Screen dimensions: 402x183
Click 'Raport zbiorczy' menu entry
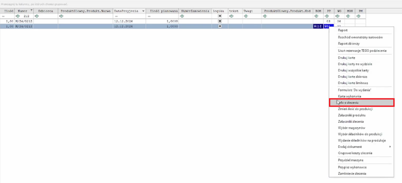pyautogui.click(x=349, y=44)
